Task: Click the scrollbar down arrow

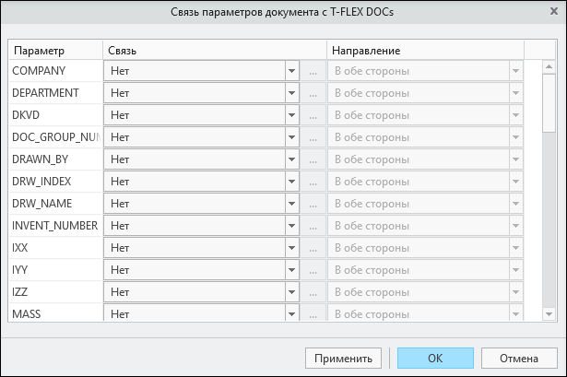Action: [549, 314]
